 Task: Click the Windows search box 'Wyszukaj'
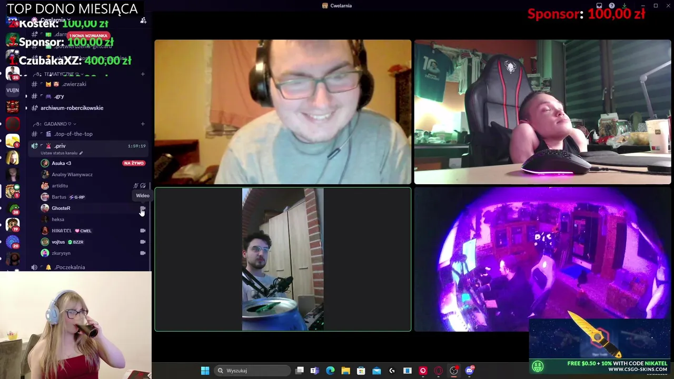(x=251, y=371)
